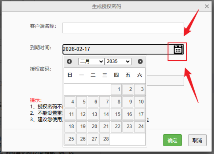
Task: Confirm with the green 确定 button
Action: [172, 140]
